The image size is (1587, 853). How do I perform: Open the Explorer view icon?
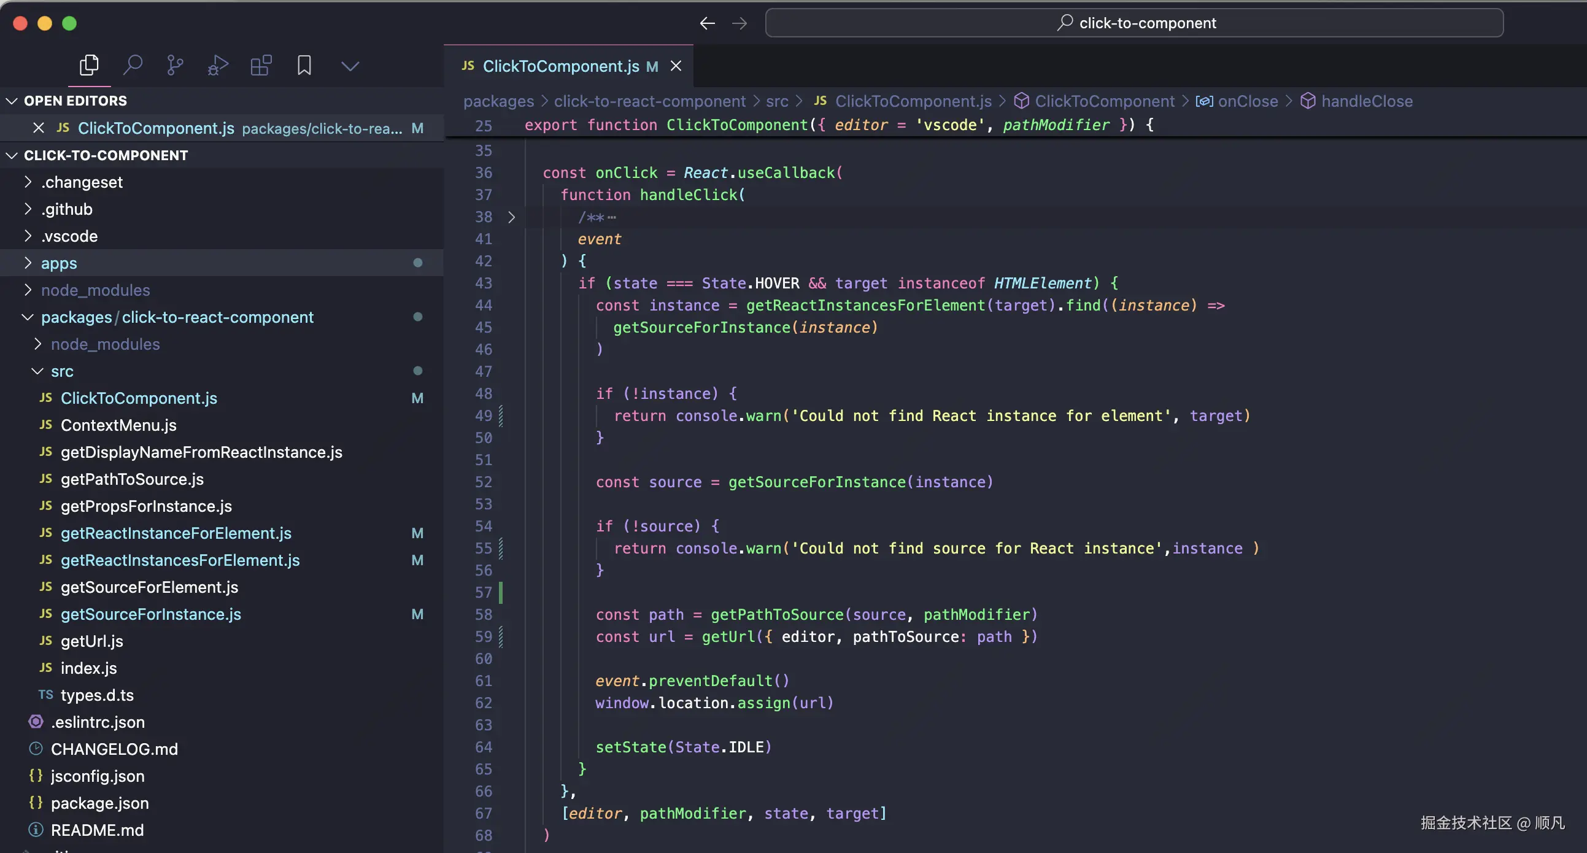90,65
